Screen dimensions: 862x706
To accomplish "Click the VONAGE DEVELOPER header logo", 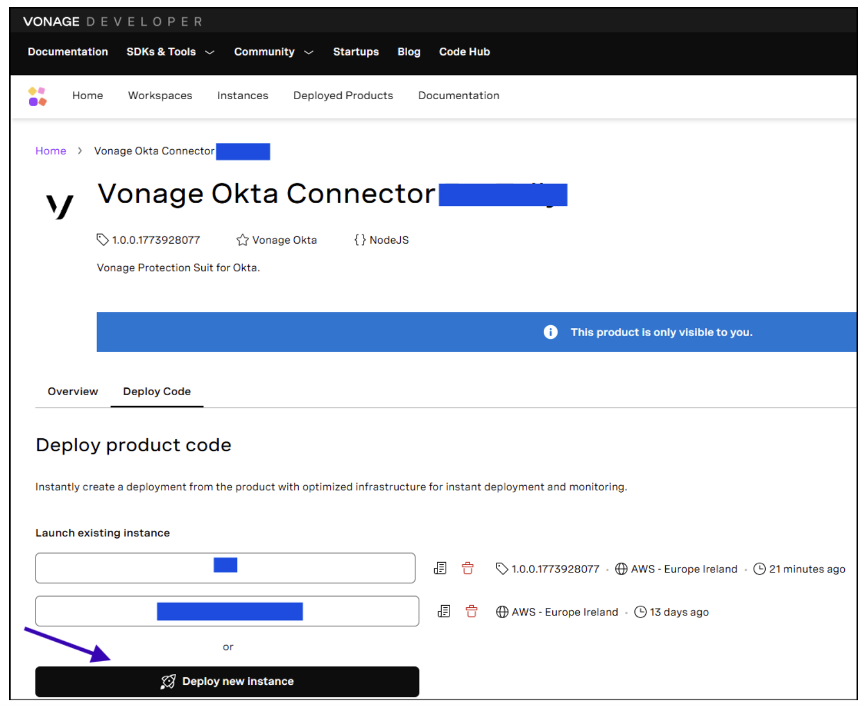I will [x=112, y=22].
